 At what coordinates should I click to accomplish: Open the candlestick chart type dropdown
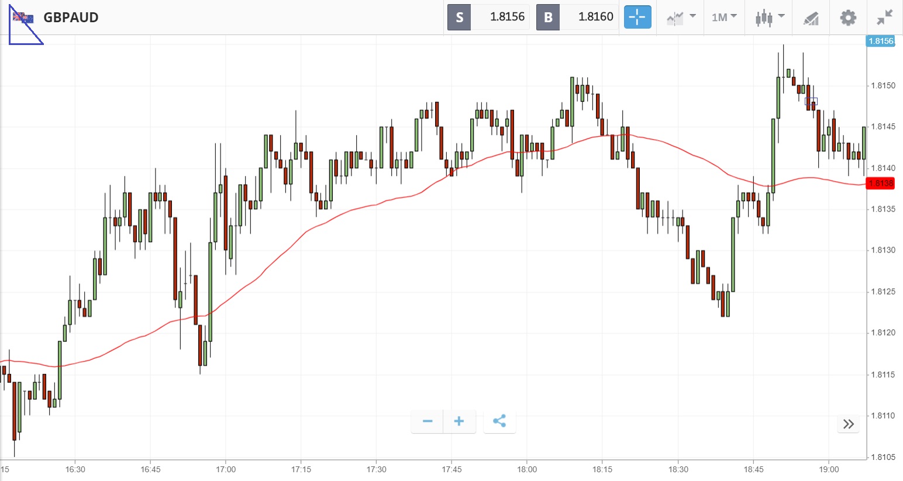coord(769,18)
